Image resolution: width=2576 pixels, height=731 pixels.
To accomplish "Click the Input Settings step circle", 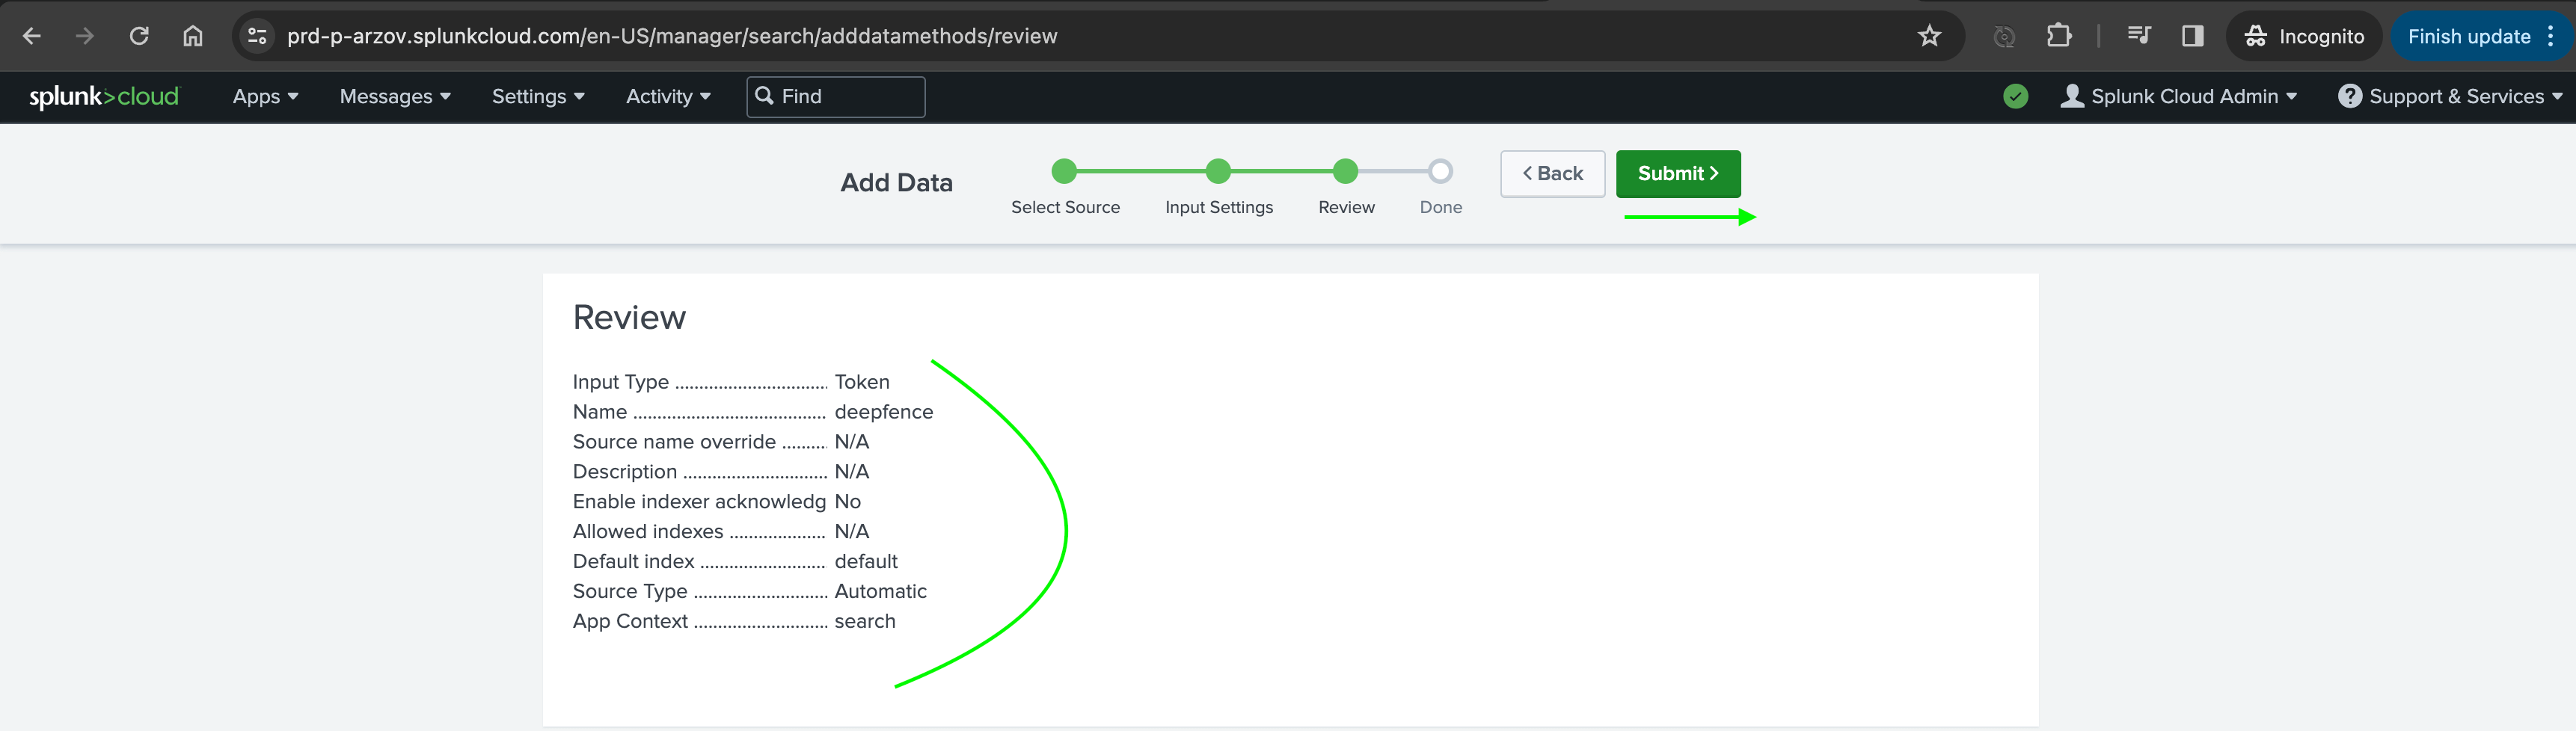I will point(1218,172).
